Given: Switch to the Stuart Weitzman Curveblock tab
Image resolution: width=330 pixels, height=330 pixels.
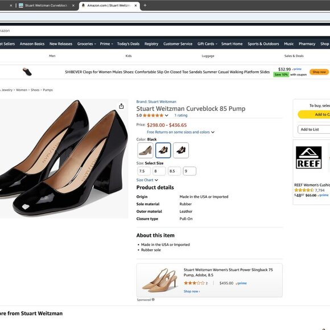Looking at the screenshot, I should point(46,6).
